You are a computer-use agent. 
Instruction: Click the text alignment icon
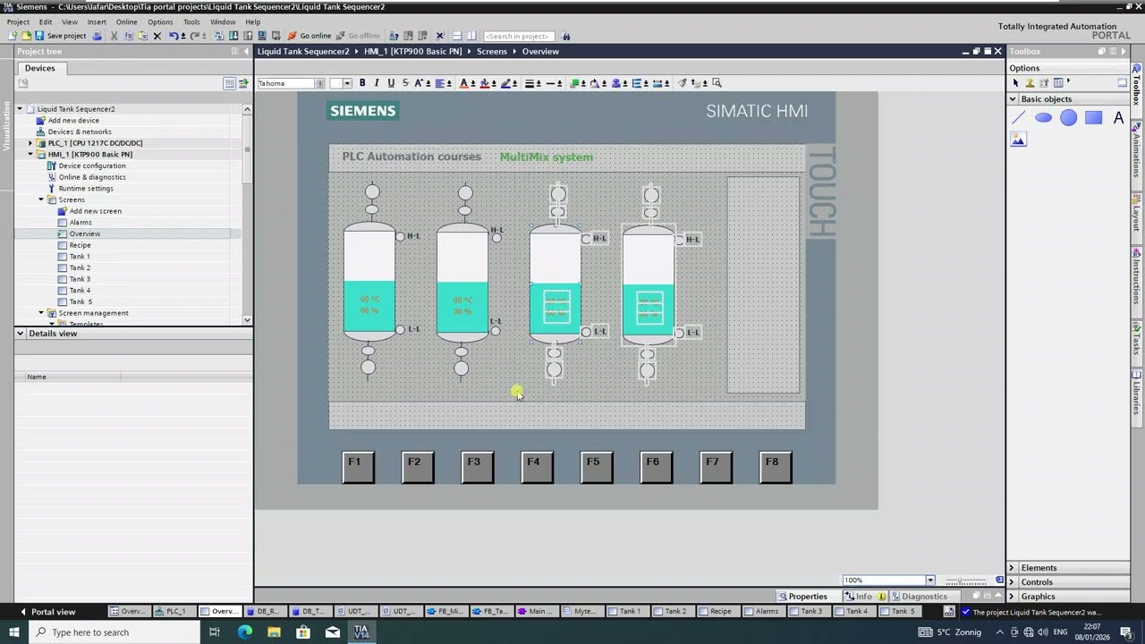pyautogui.click(x=440, y=83)
